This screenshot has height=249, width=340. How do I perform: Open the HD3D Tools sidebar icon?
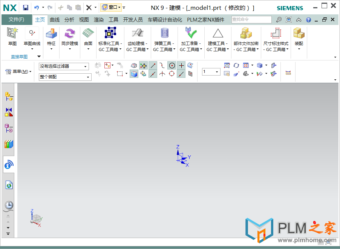click(x=9, y=164)
